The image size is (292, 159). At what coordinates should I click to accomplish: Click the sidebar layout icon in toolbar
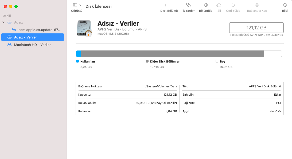click(75, 5)
